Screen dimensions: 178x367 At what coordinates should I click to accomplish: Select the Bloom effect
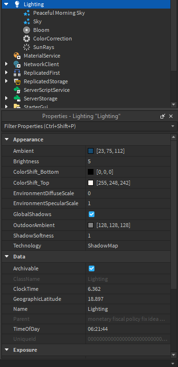(x=41, y=30)
